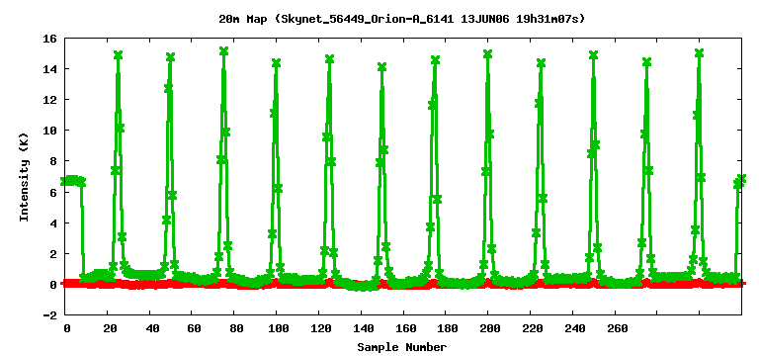Click the x-axis tick label 0
The height and width of the screenshot is (356, 759).
67,329
